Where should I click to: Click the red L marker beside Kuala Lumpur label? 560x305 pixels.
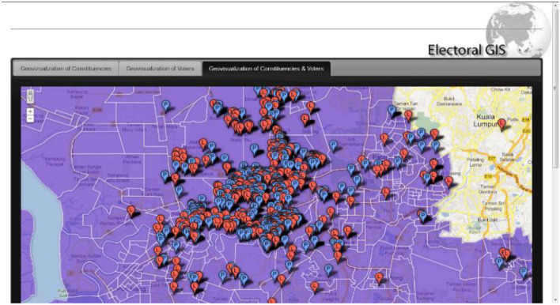point(501,124)
